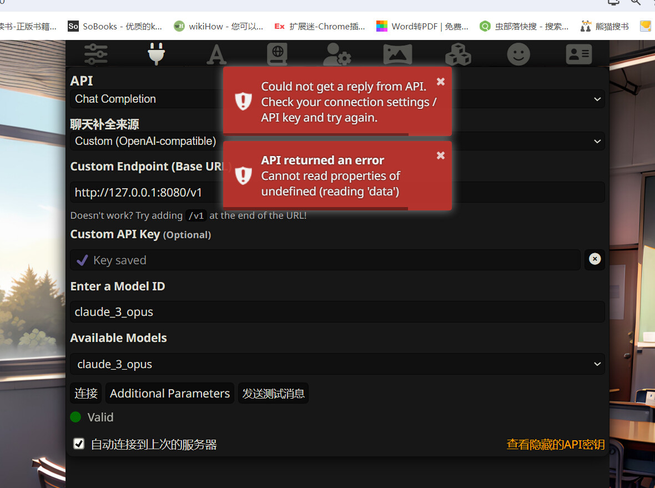Open the AI response configuration sliders icon
655x488 pixels.
coord(96,54)
